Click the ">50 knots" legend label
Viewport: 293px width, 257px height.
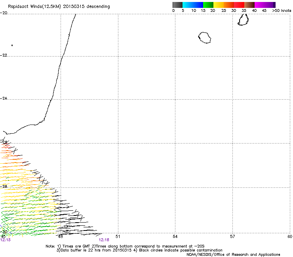282,11
